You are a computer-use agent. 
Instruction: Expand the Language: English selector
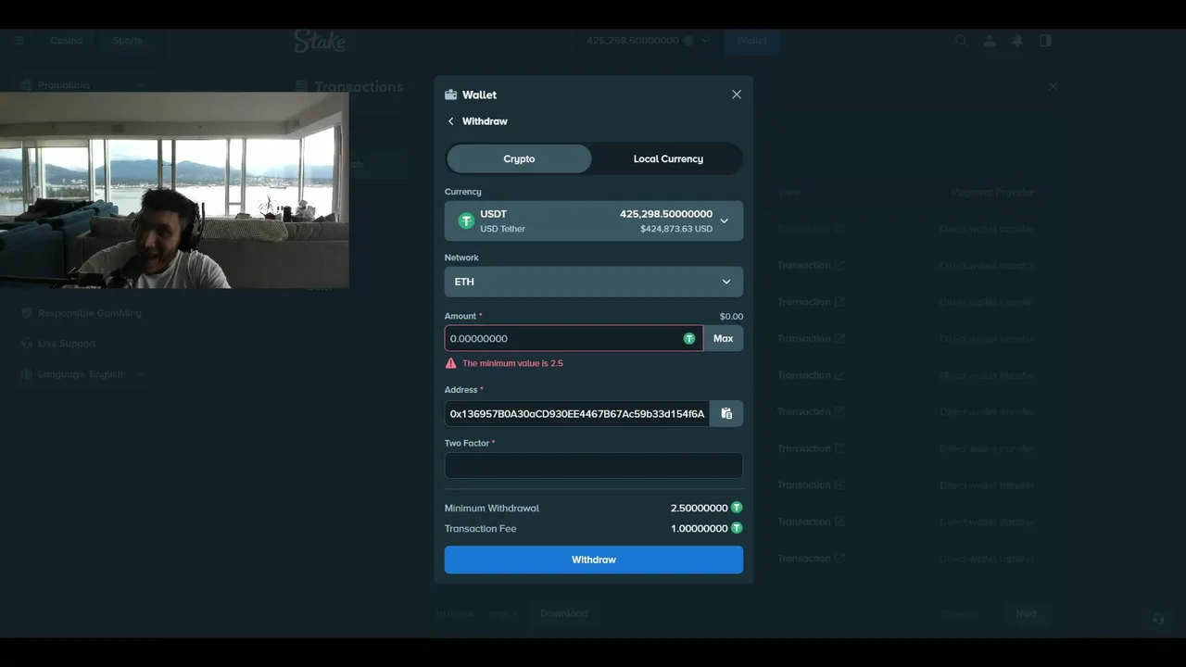point(83,374)
